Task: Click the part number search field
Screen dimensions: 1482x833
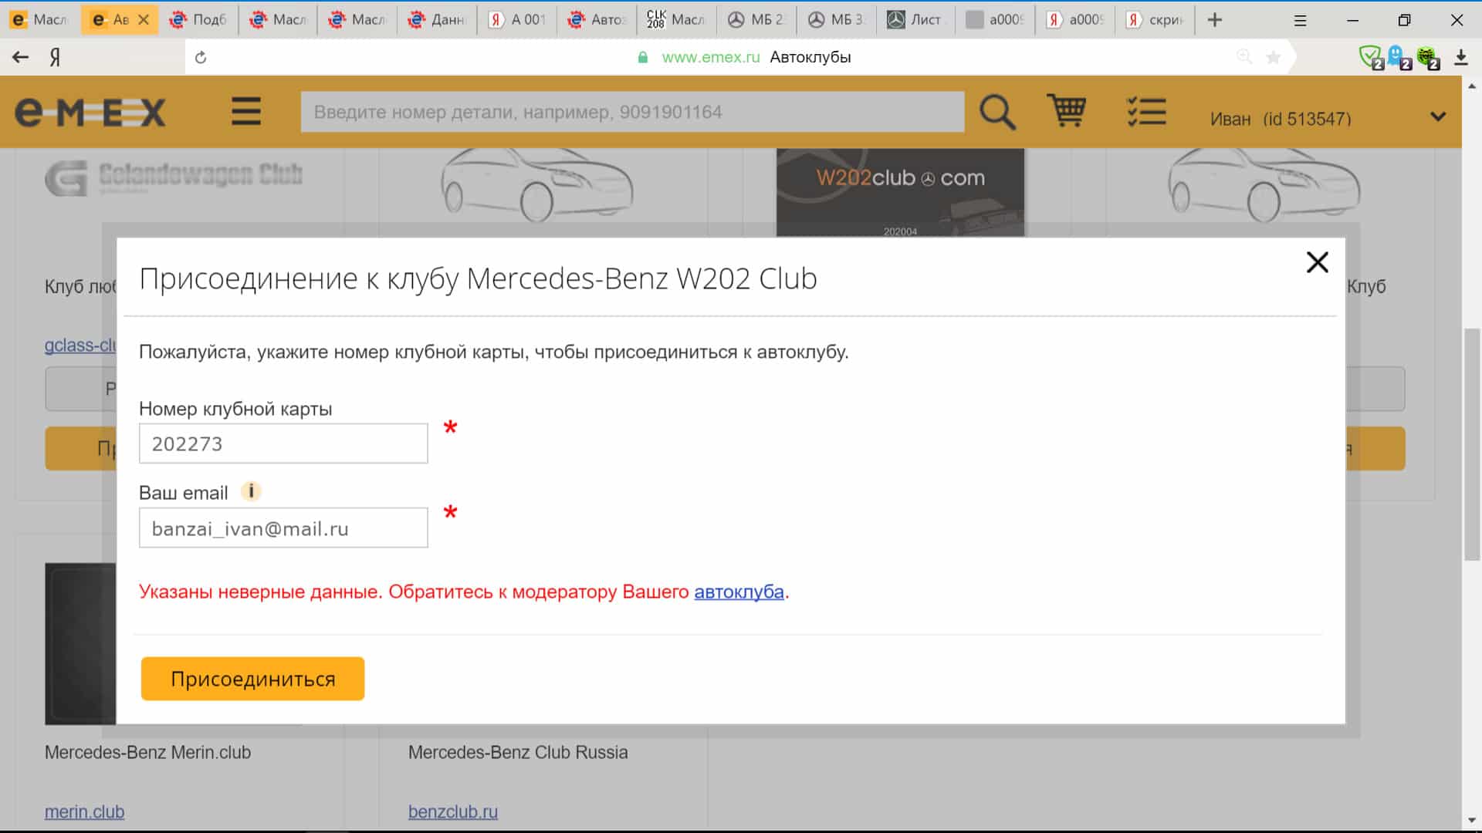Action: click(632, 113)
